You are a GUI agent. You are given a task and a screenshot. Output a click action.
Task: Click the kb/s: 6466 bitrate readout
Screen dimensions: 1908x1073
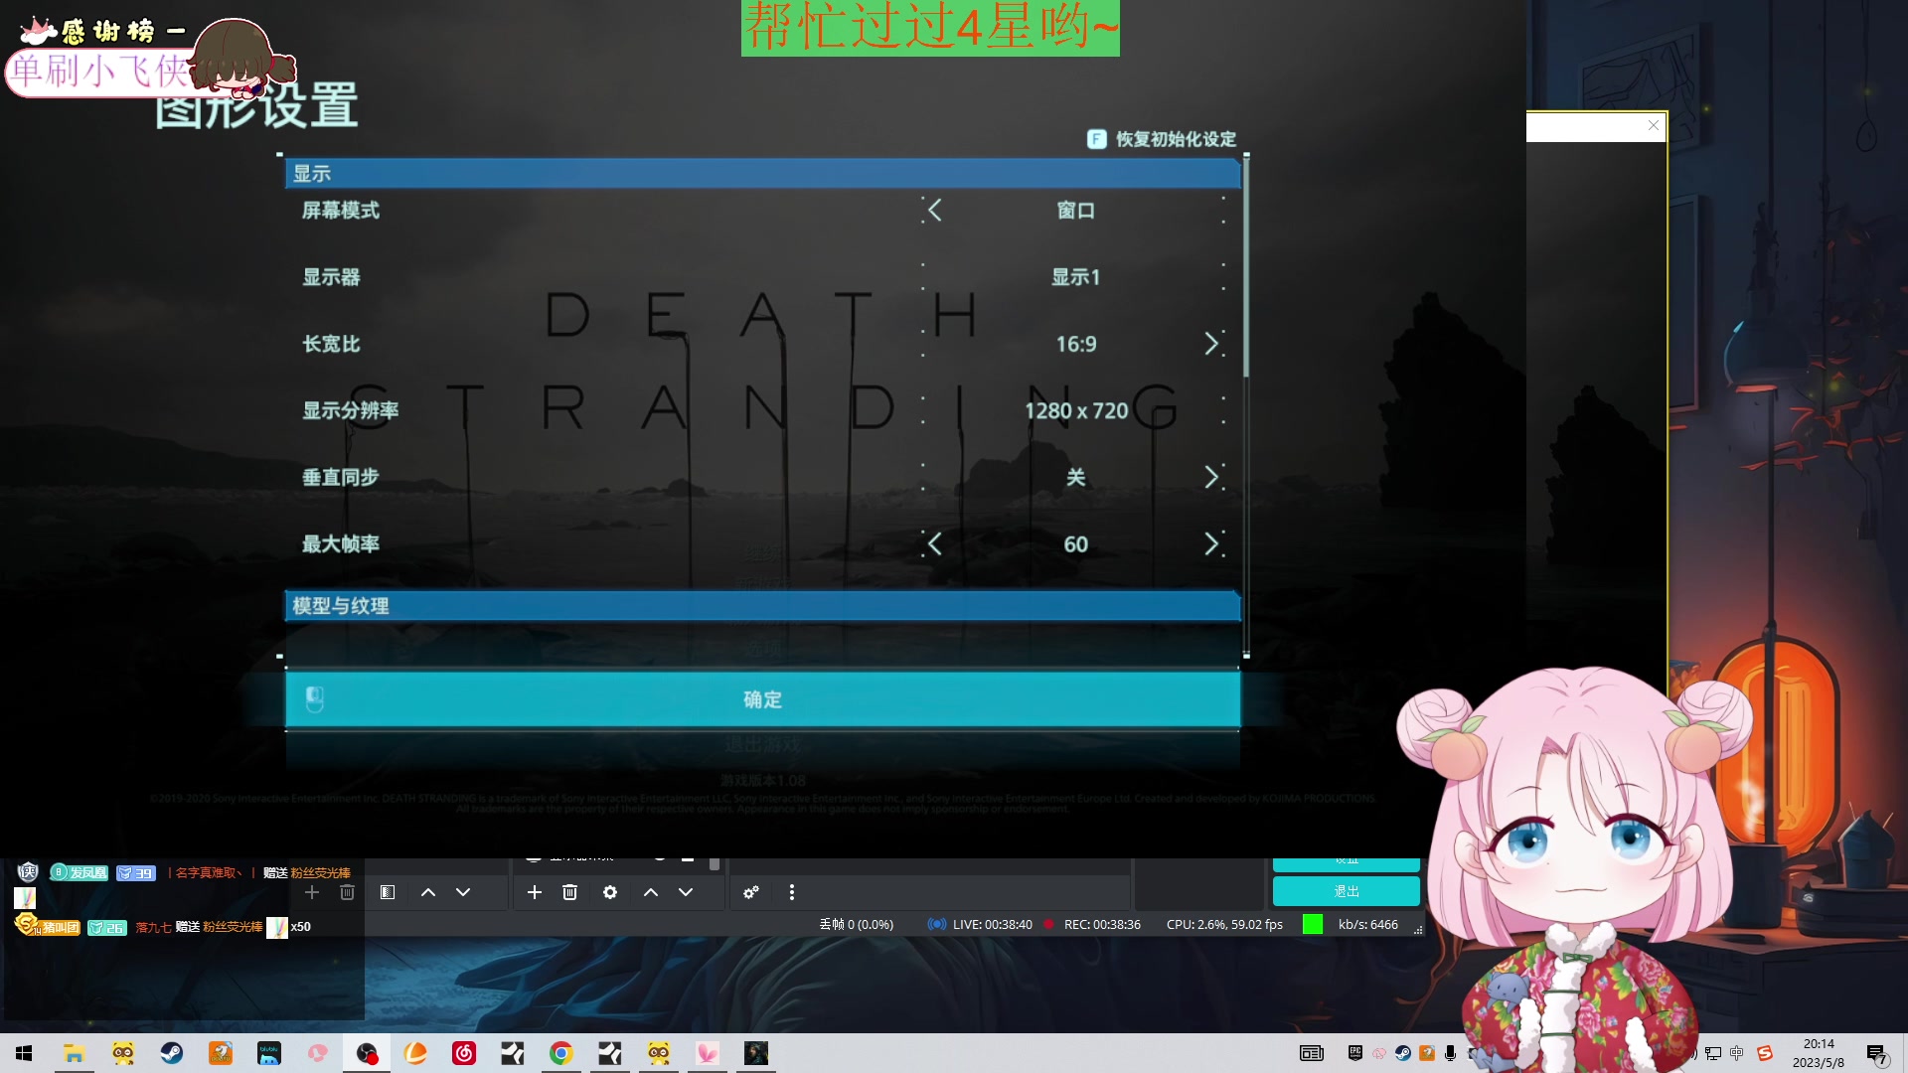(x=1367, y=924)
